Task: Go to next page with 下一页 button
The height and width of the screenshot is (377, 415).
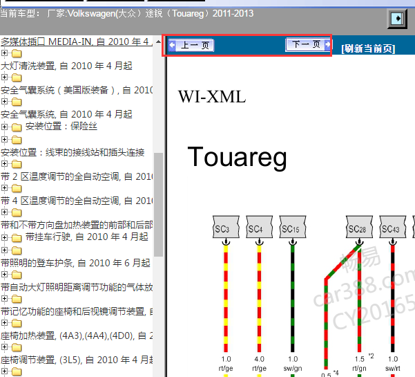Action: (x=308, y=44)
